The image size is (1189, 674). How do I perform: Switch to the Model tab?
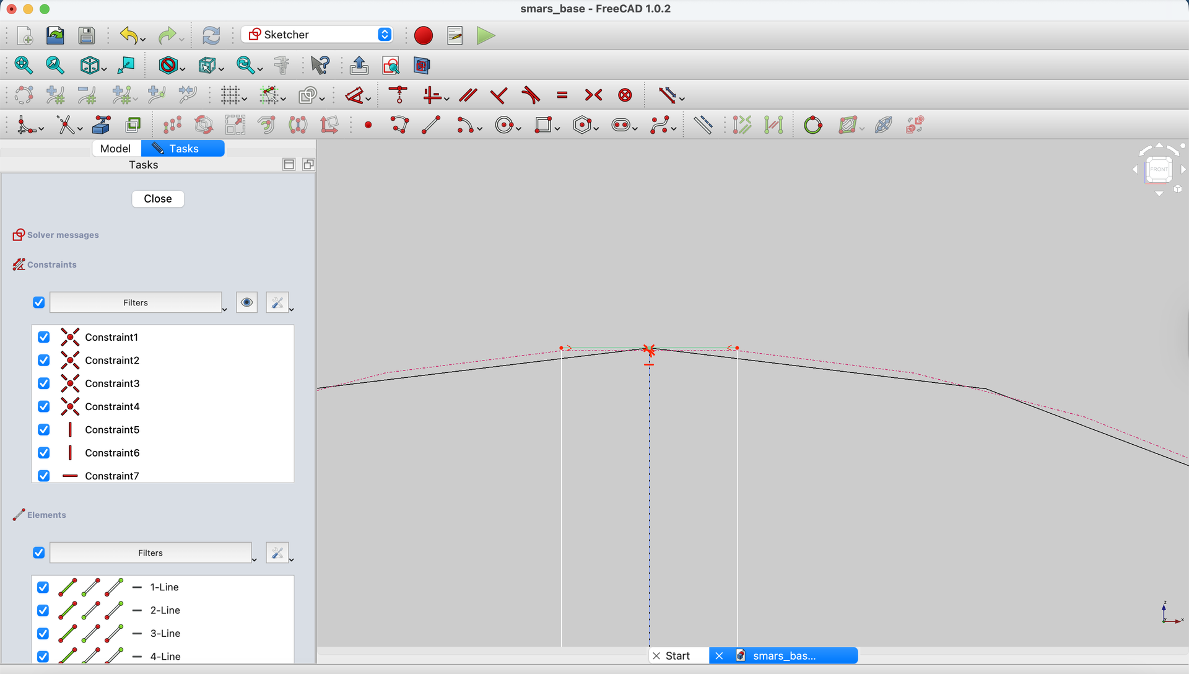(x=116, y=148)
